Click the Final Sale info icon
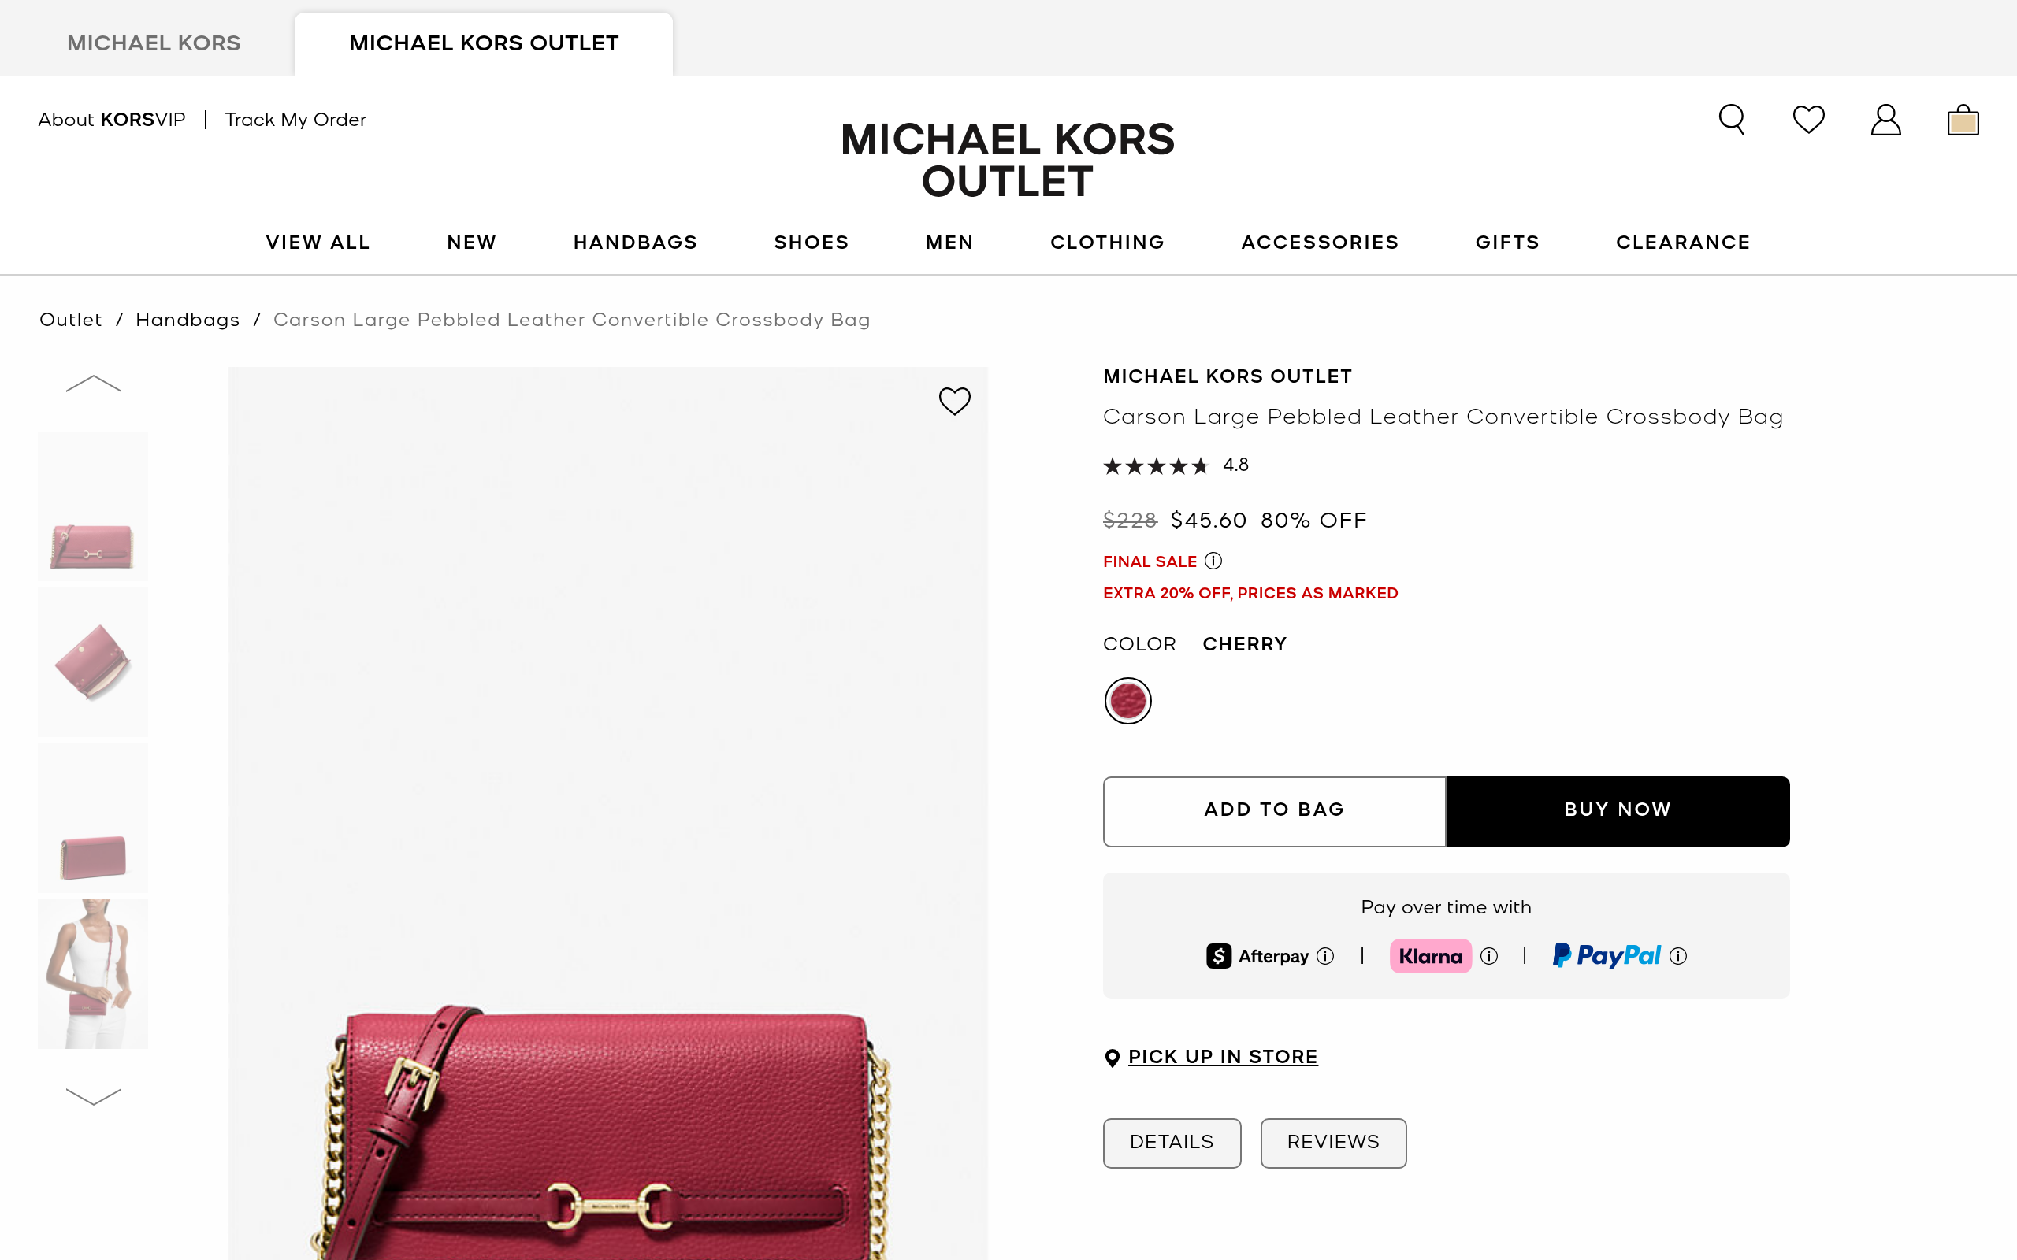 1213,561
